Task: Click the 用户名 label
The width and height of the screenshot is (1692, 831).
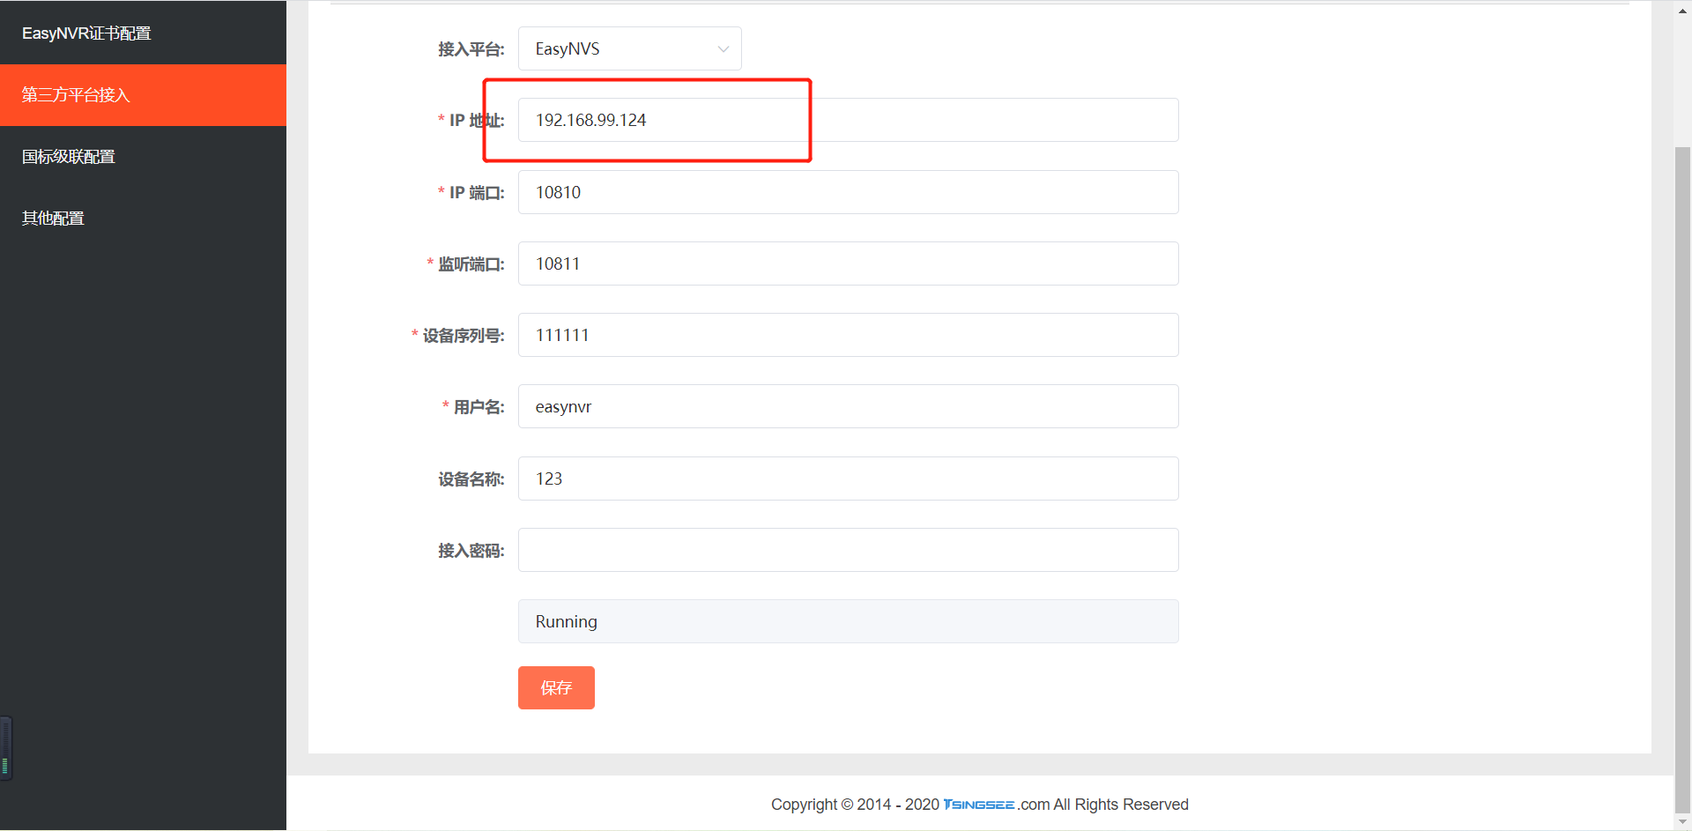Action: (x=479, y=407)
